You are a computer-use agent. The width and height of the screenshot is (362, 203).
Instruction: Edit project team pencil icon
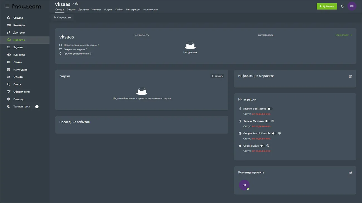pos(350,173)
